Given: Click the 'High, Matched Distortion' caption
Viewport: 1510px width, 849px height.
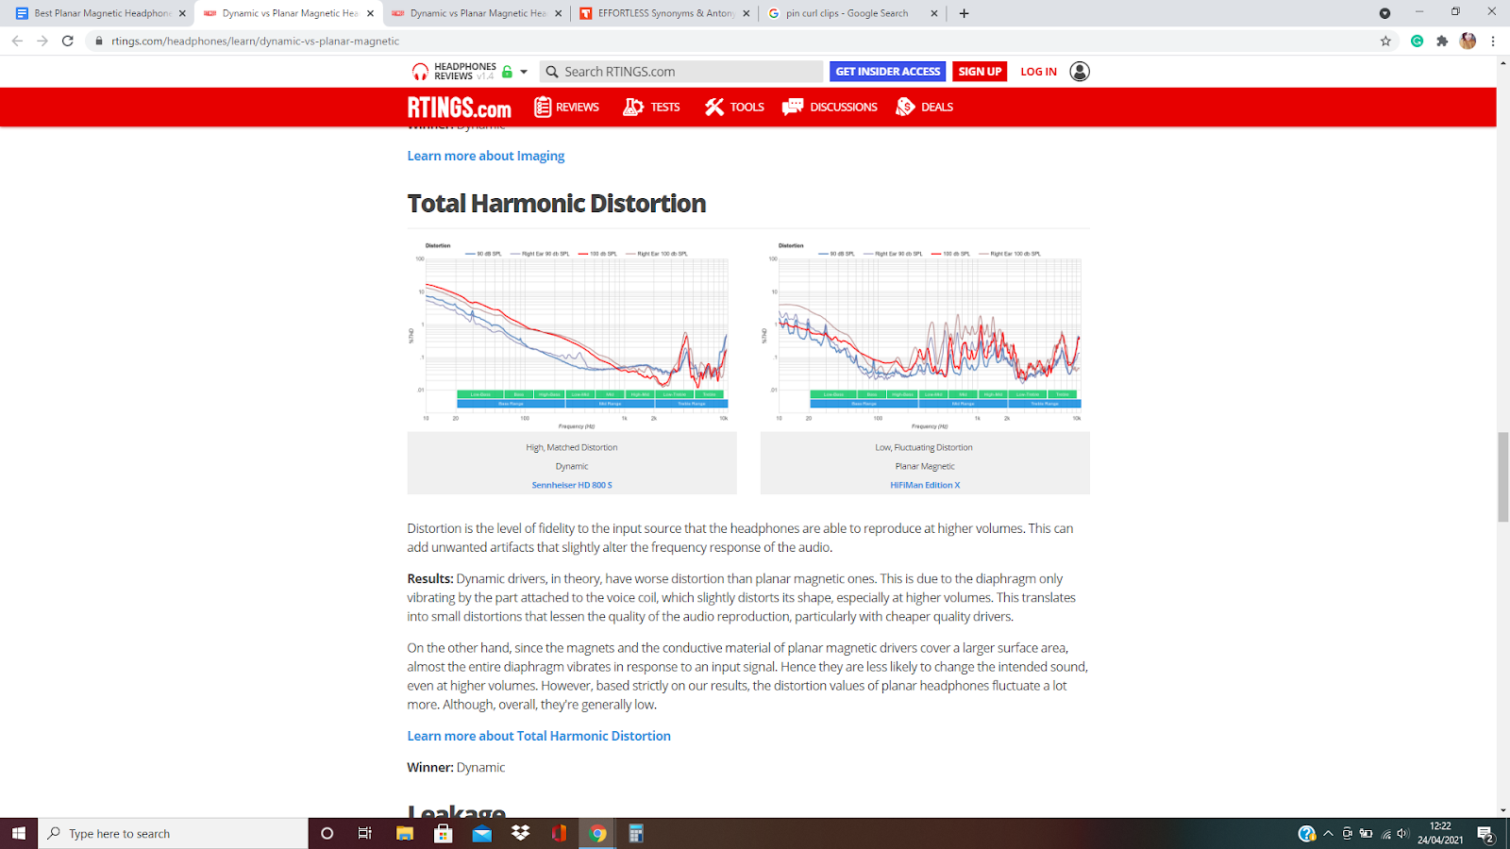Looking at the screenshot, I should point(572,447).
